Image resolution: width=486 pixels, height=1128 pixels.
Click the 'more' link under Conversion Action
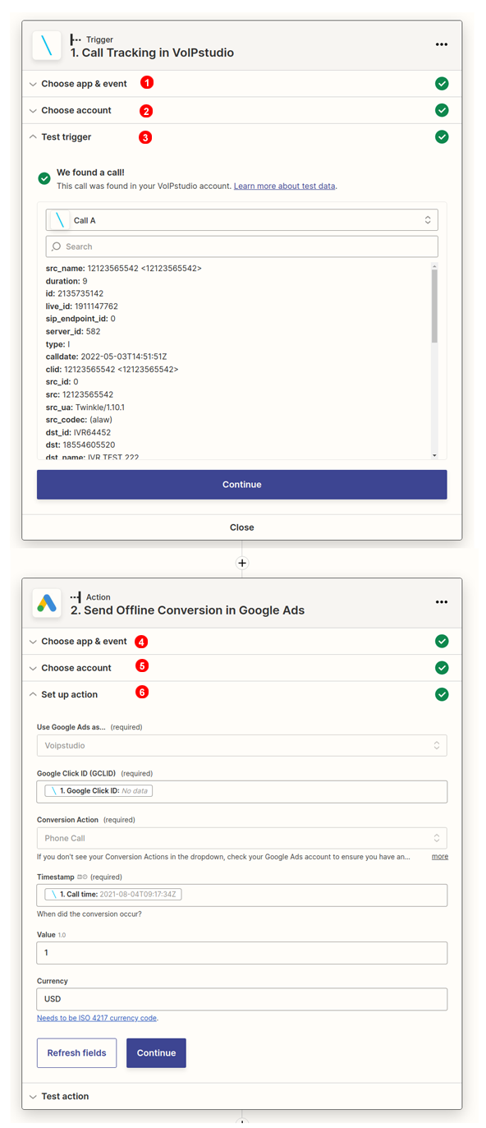click(x=440, y=856)
